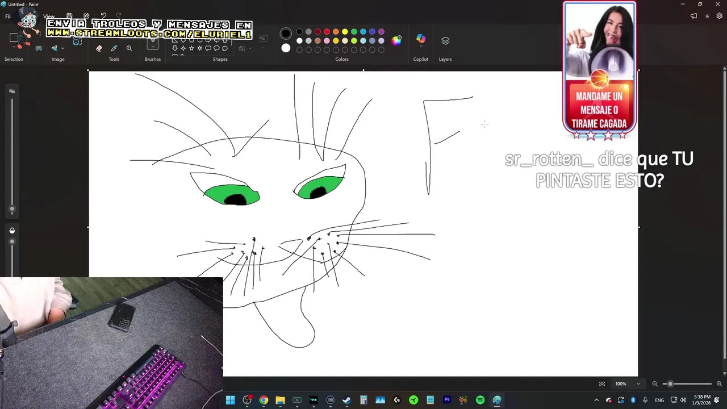Click the "Tools" group label
Screen dimensions: 727x409
tap(114, 59)
